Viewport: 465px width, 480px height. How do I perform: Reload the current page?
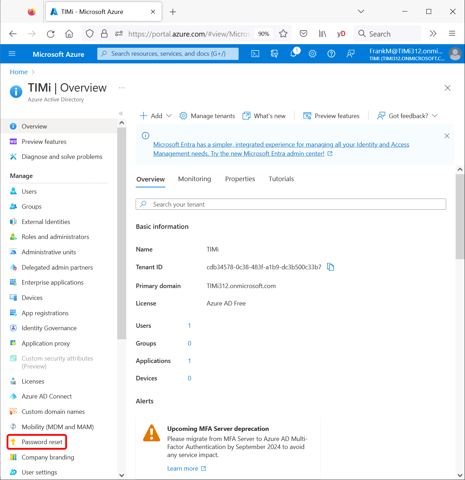point(51,34)
